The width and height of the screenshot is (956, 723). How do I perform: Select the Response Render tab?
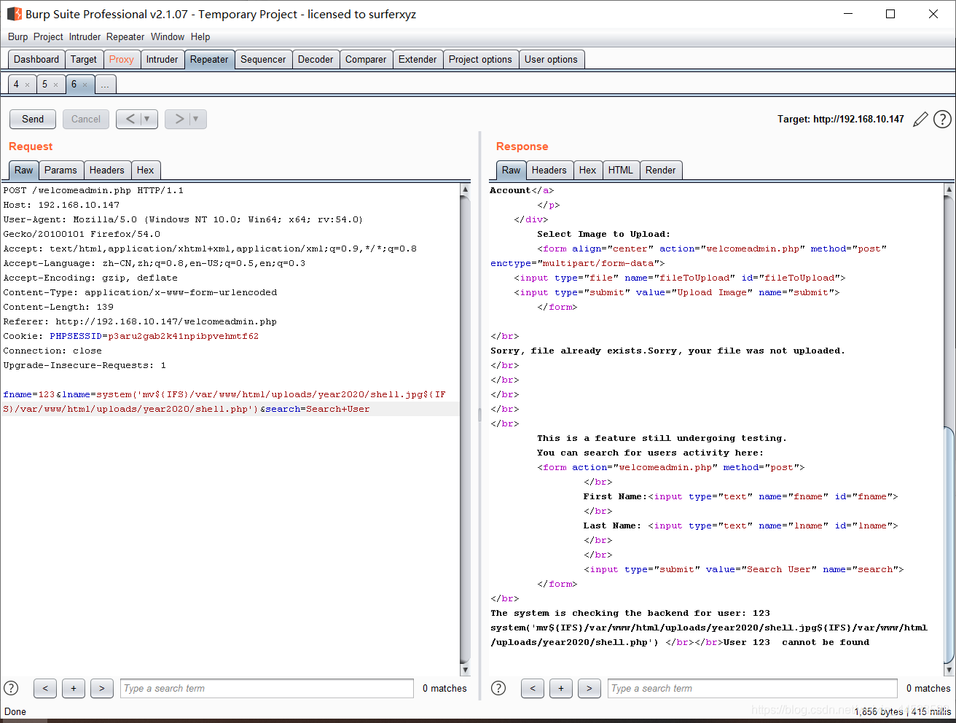pyautogui.click(x=661, y=170)
